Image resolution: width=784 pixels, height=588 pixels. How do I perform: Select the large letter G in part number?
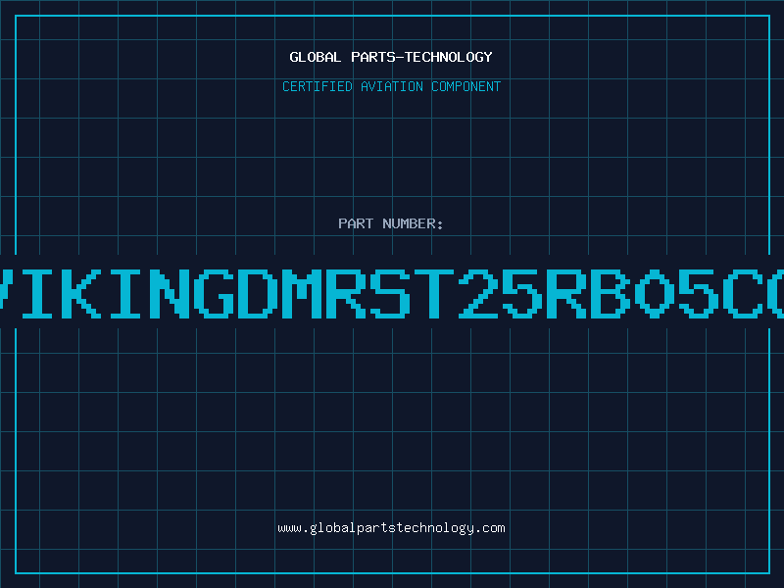216,293
